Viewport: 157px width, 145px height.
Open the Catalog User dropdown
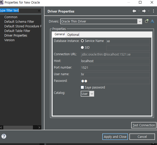tap(87, 94)
